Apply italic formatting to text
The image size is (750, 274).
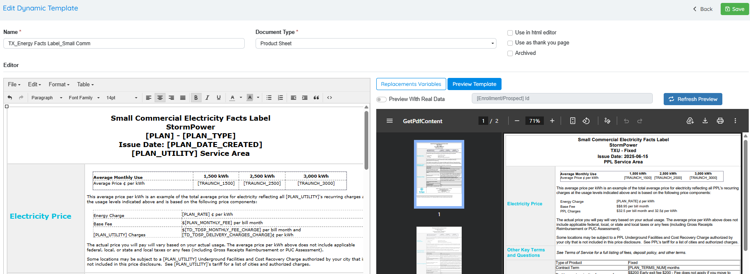pos(207,98)
